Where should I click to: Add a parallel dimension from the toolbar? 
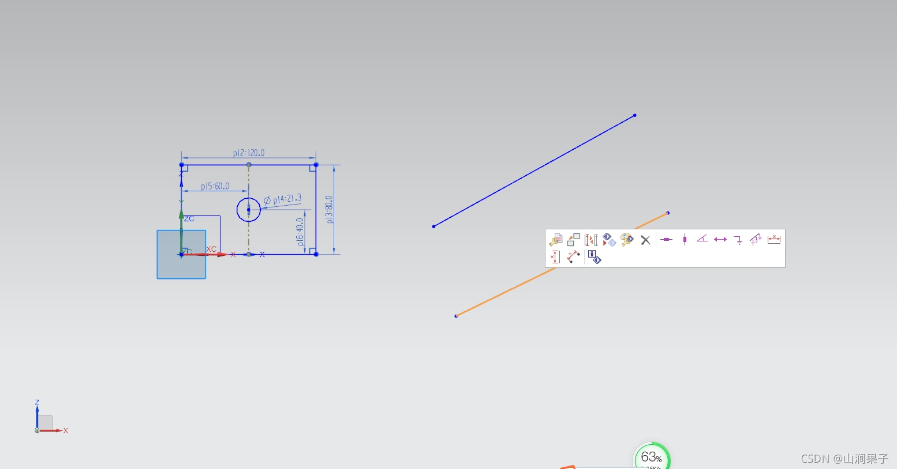click(x=573, y=257)
